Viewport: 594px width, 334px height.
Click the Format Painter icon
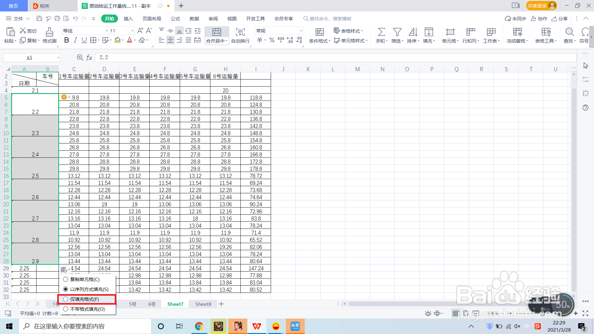[49, 32]
